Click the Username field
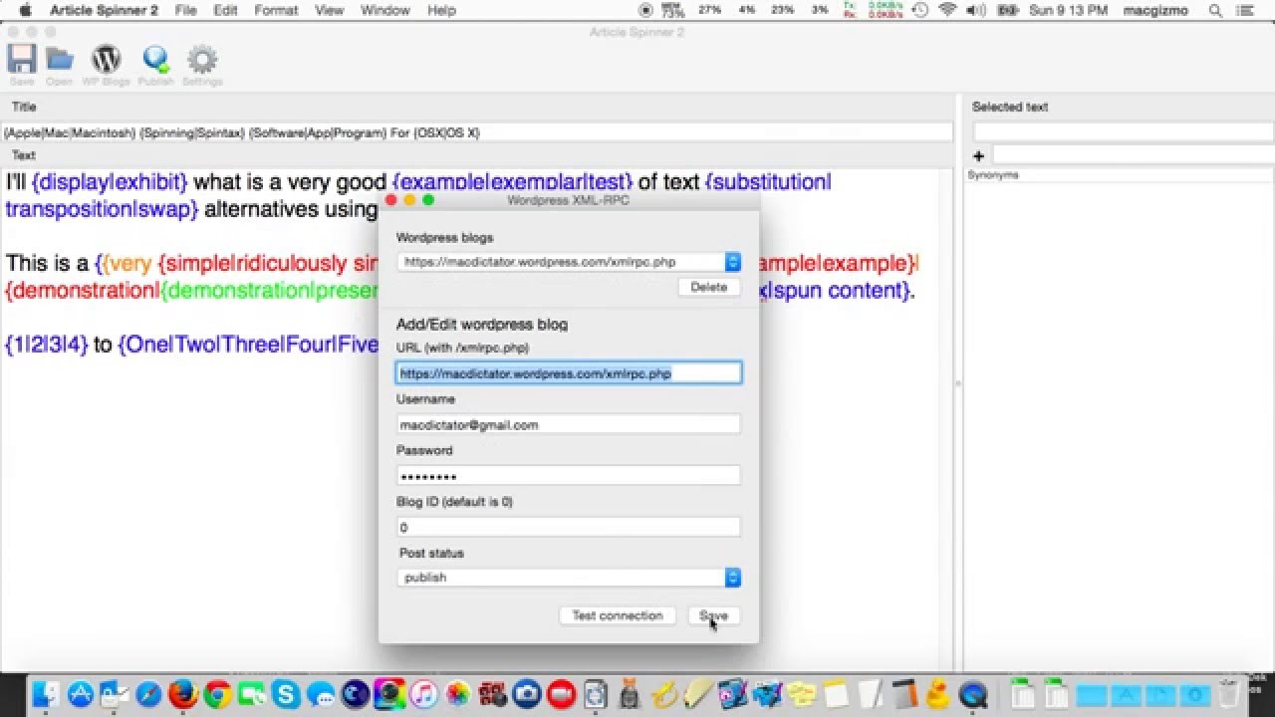 [569, 424]
